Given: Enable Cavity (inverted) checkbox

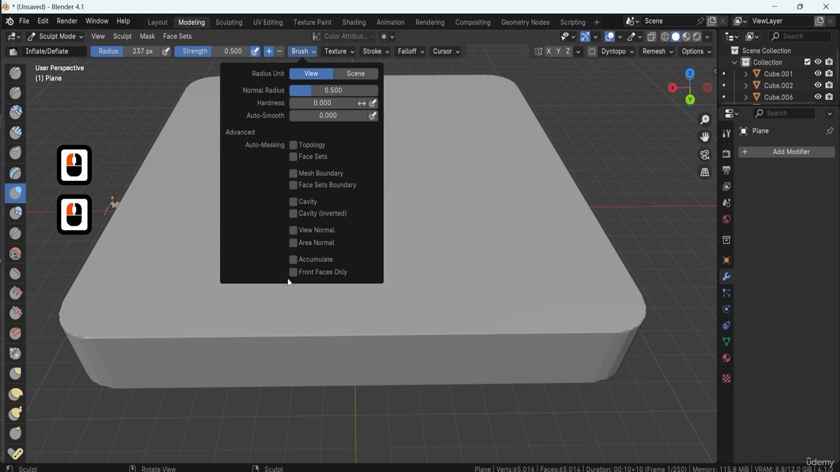Looking at the screenshot, I should point(293,214).
